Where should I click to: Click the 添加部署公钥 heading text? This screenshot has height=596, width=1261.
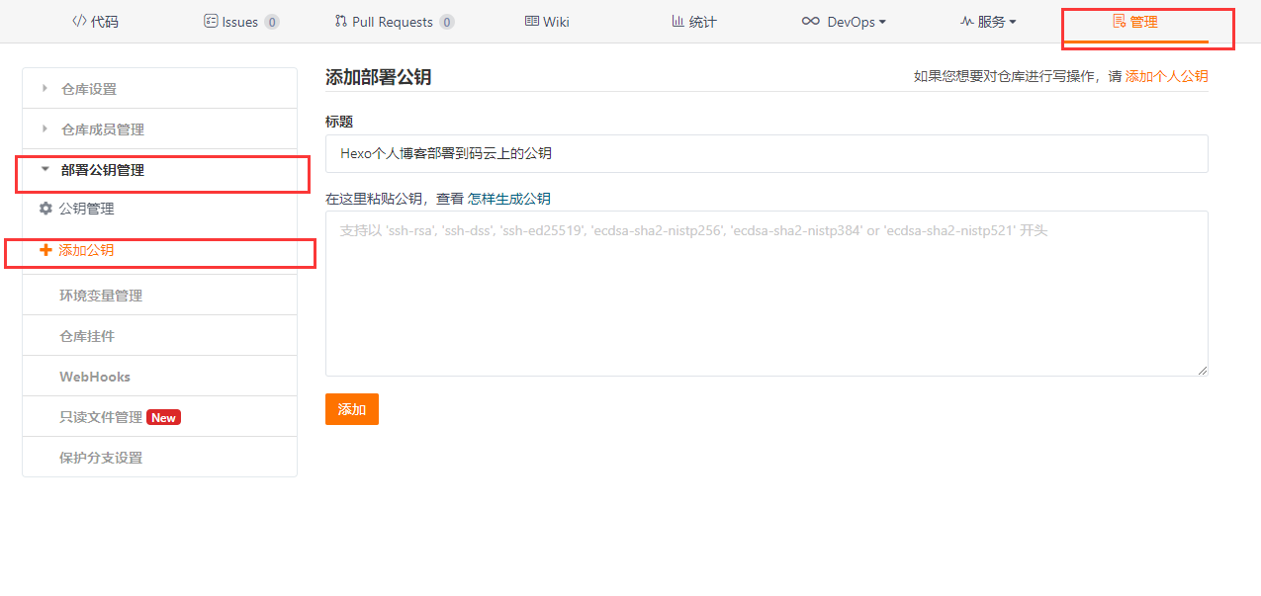click(x=378, y=76)
